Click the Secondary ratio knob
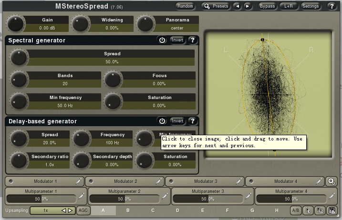 (x=19, y=160)
